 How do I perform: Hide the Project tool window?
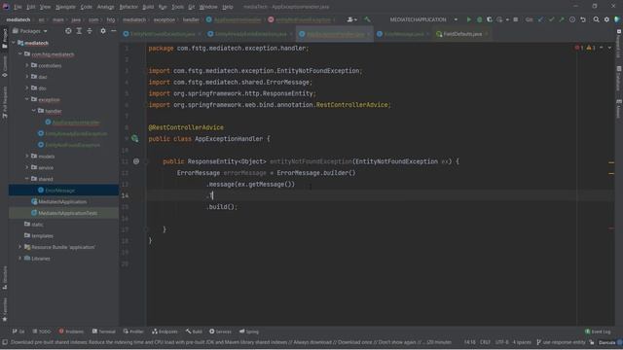tap(113, 30)
